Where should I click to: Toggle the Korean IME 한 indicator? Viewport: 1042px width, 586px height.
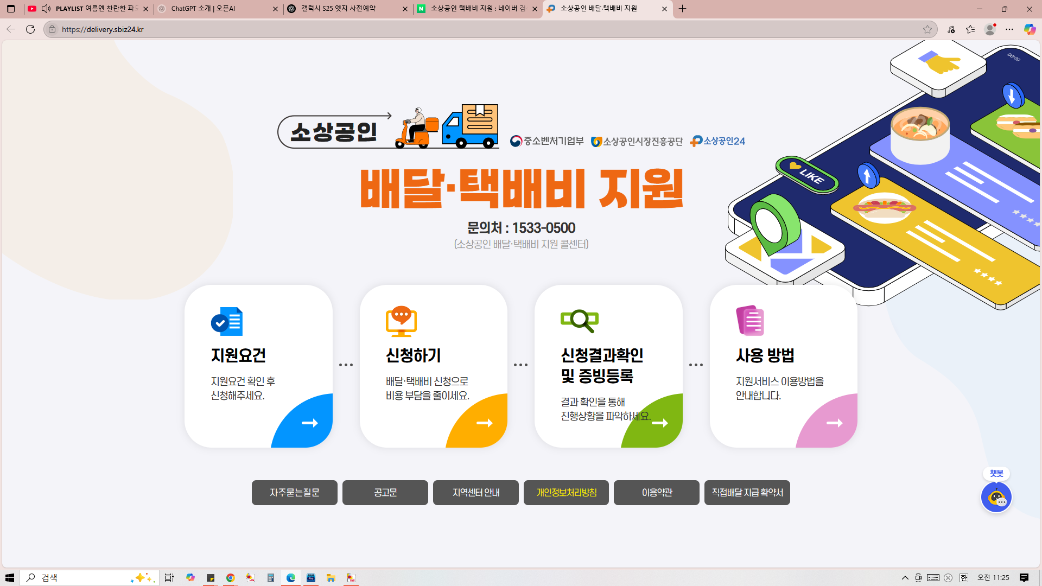click(963, 578)
